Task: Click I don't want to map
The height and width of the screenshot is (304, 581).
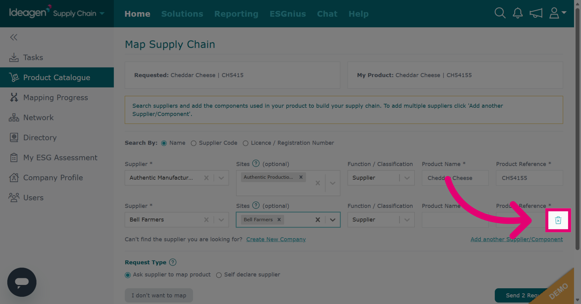Action: 159,295
